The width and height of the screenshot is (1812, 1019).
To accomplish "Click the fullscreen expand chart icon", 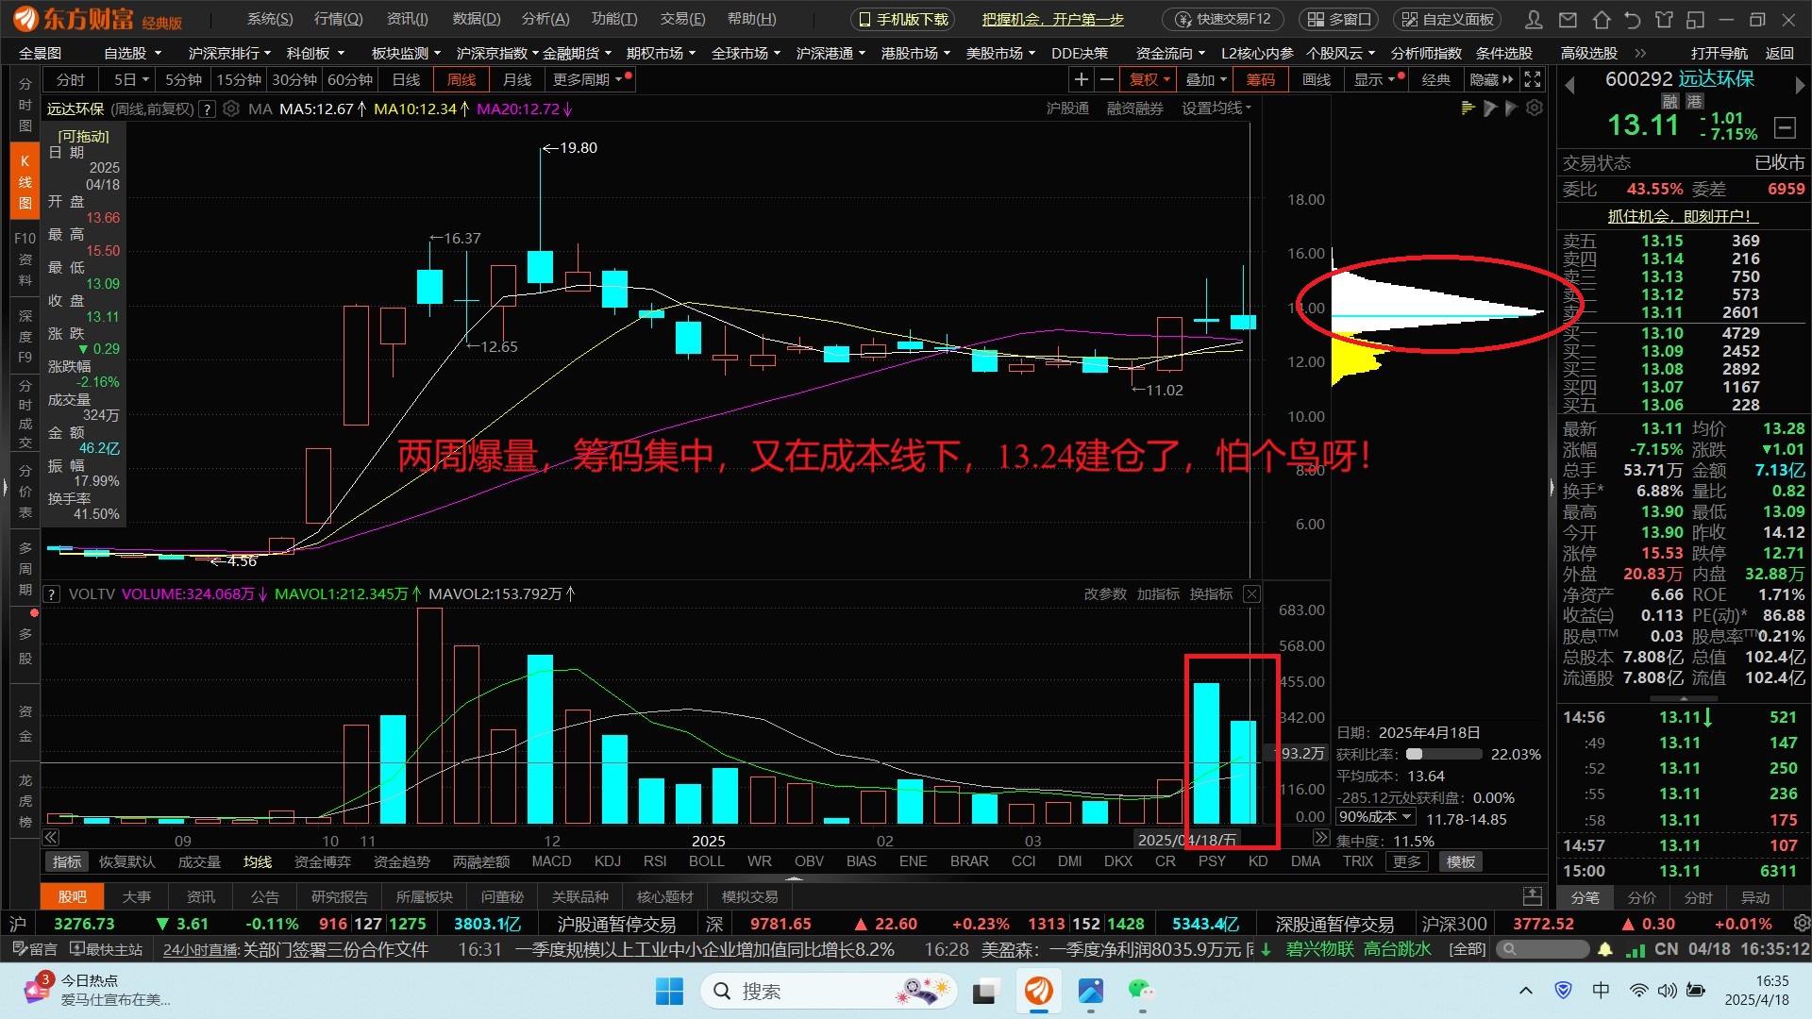I will pyautogui.click(x=1534, y=80).
